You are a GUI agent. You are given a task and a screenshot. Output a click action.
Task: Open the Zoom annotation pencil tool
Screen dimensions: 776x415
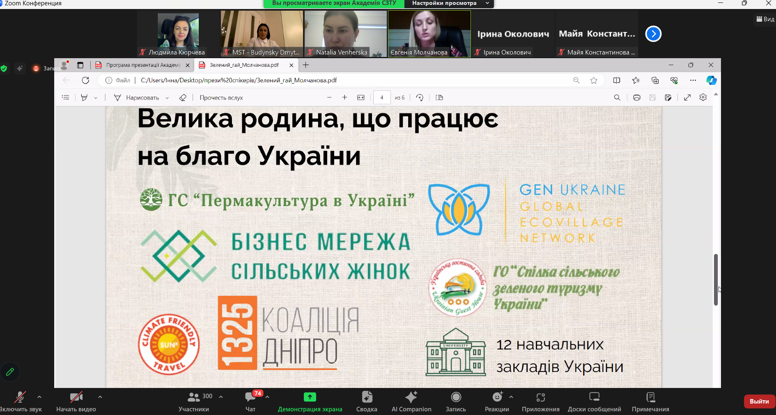[10, 372]
